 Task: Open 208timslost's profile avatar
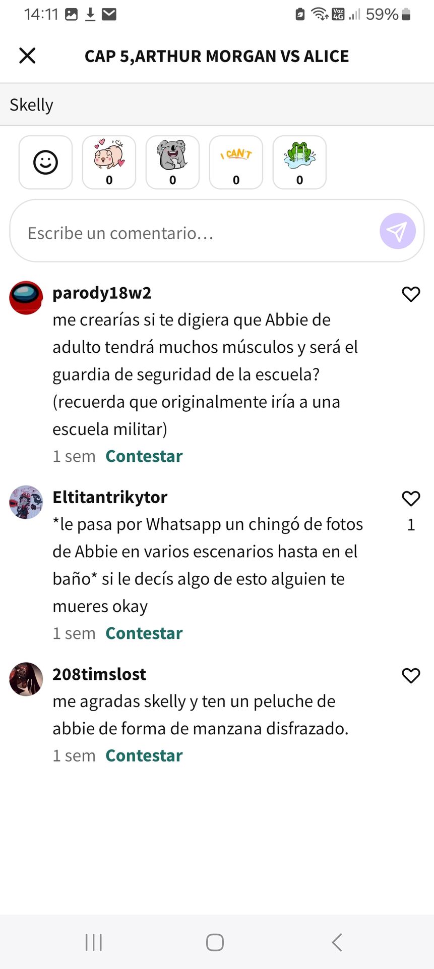pyautogui.click(x=26, y=679)
